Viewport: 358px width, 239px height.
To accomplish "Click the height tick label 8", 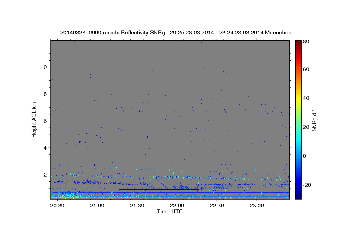I will pos(45,94).
